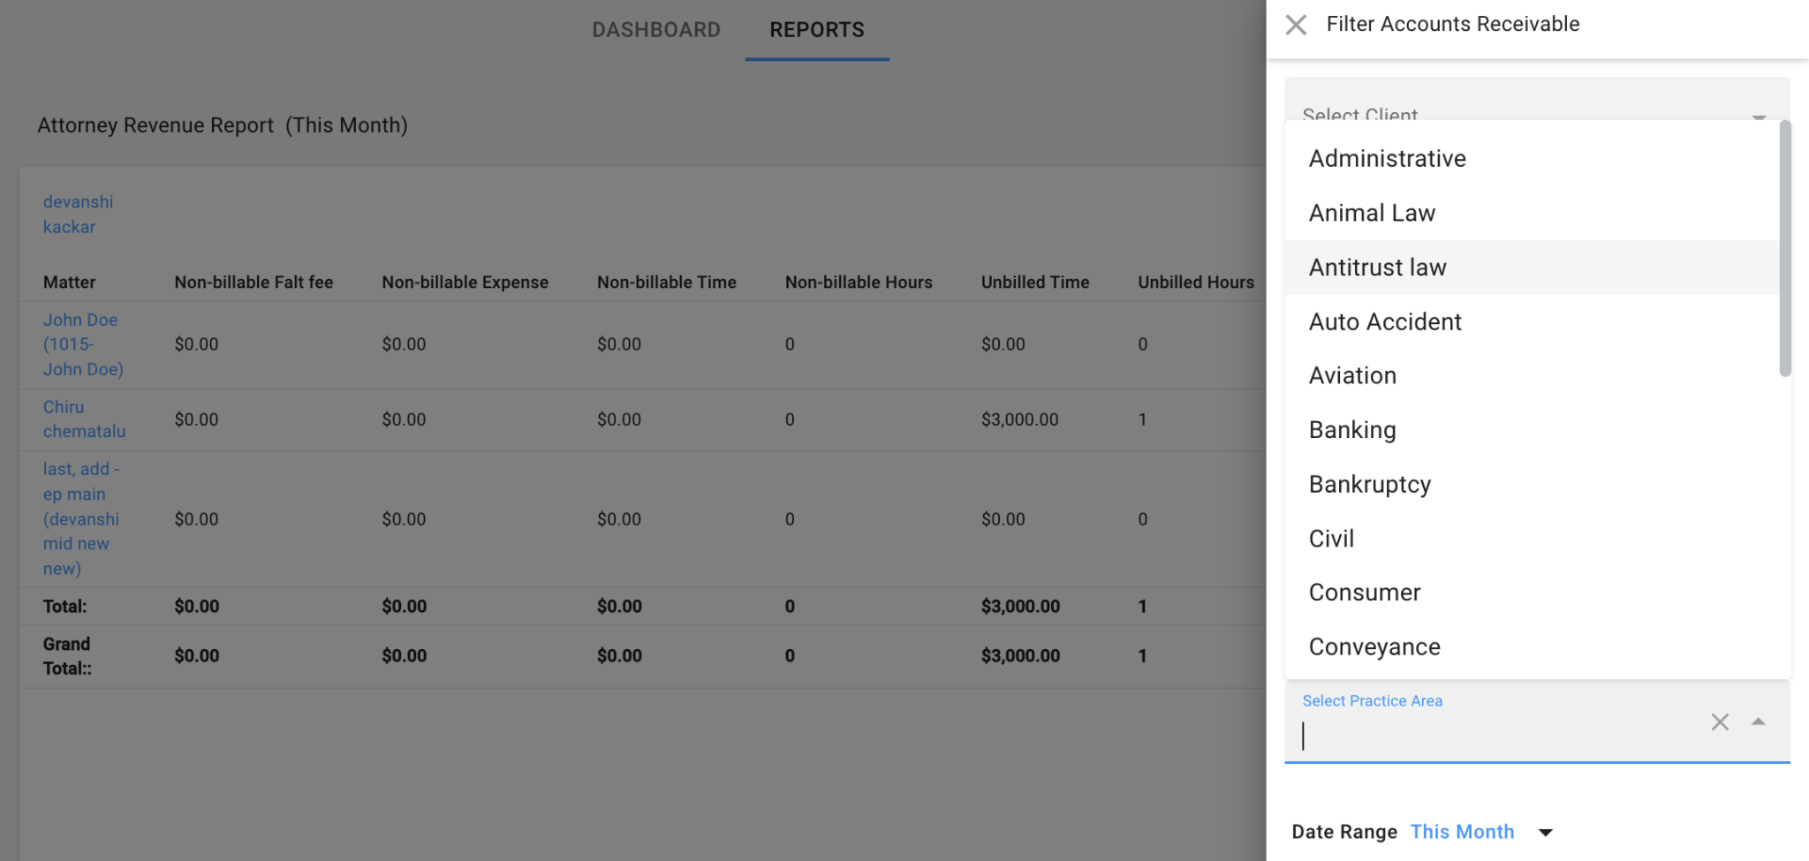
Task: Choose Animal Law from the list
Action: [1372, 214]
